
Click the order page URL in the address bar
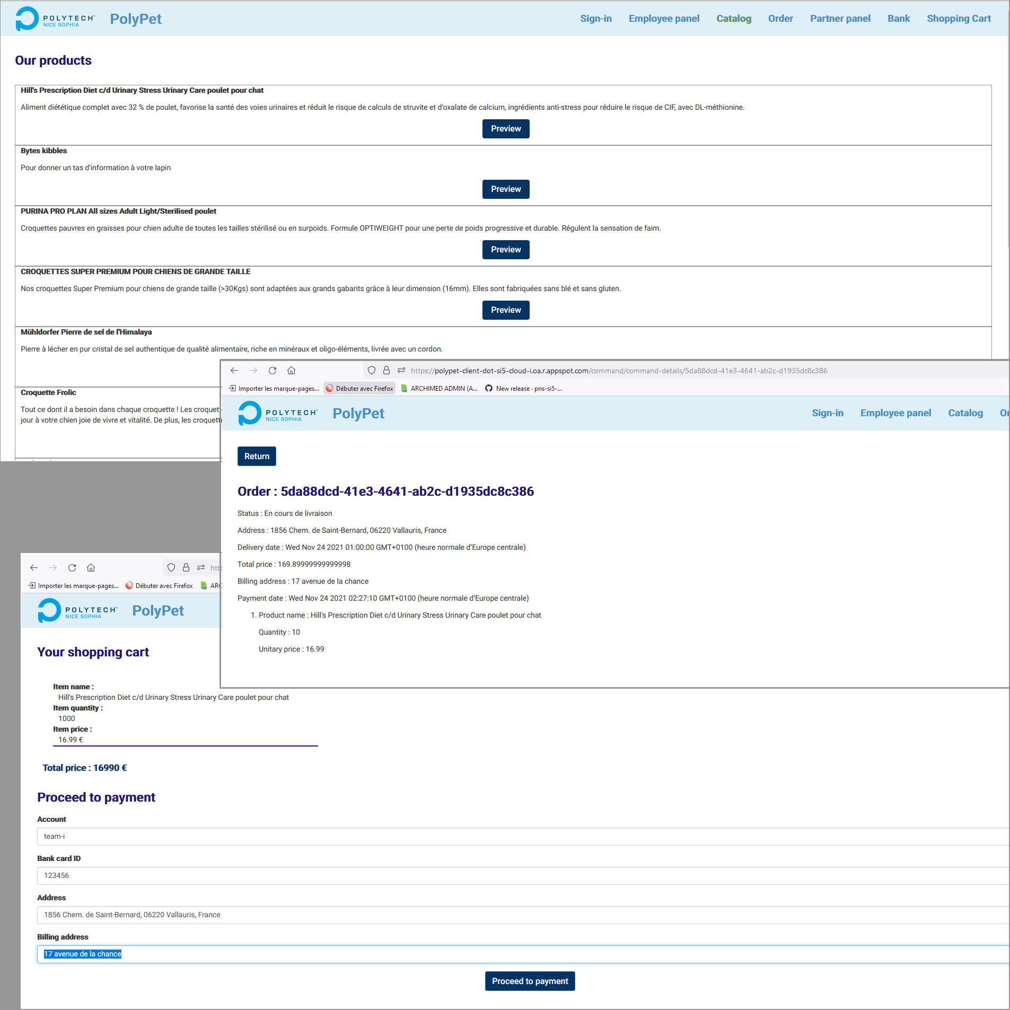pos(618,371)
